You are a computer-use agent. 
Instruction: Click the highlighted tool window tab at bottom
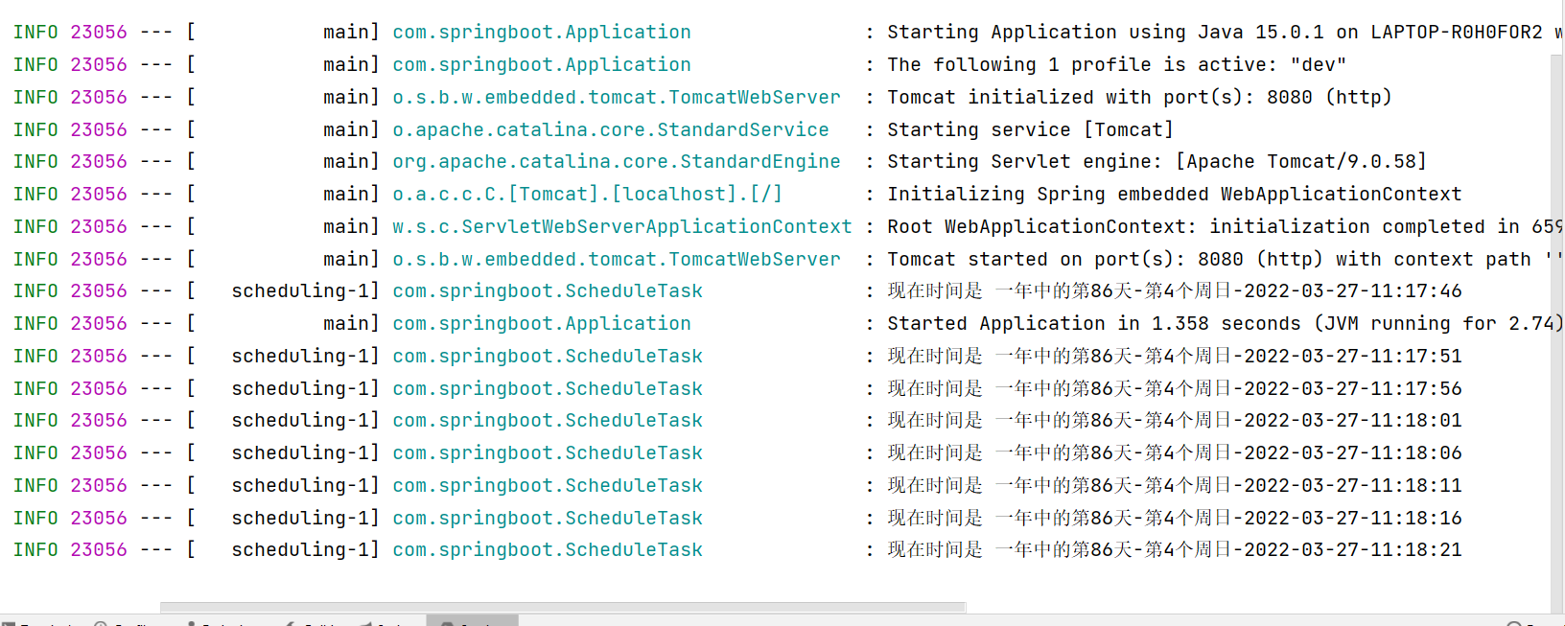472,622
